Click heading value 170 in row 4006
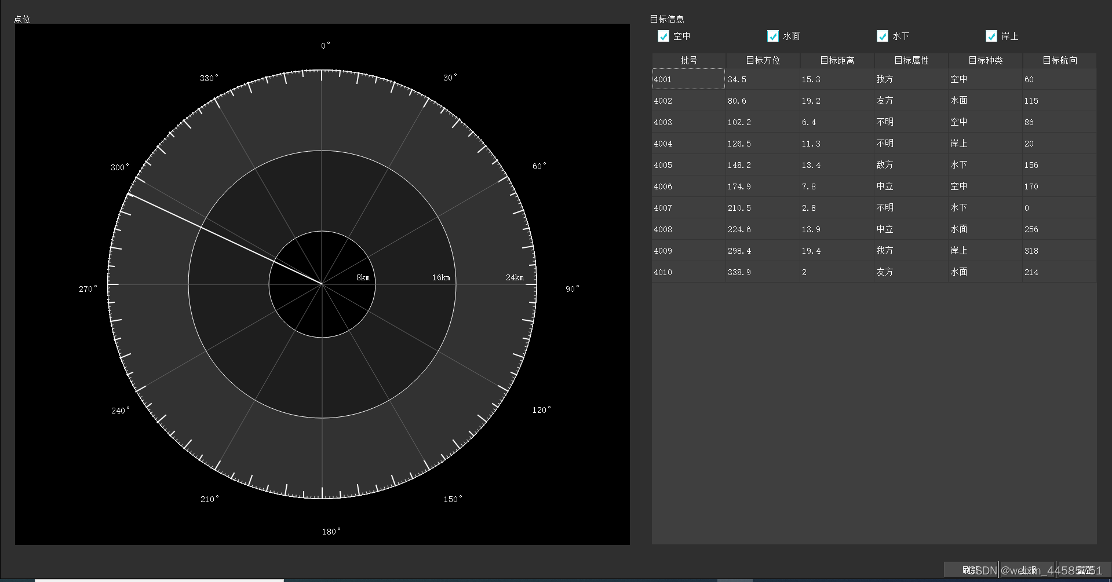Screen dimensions: 1112x582 1060,186
